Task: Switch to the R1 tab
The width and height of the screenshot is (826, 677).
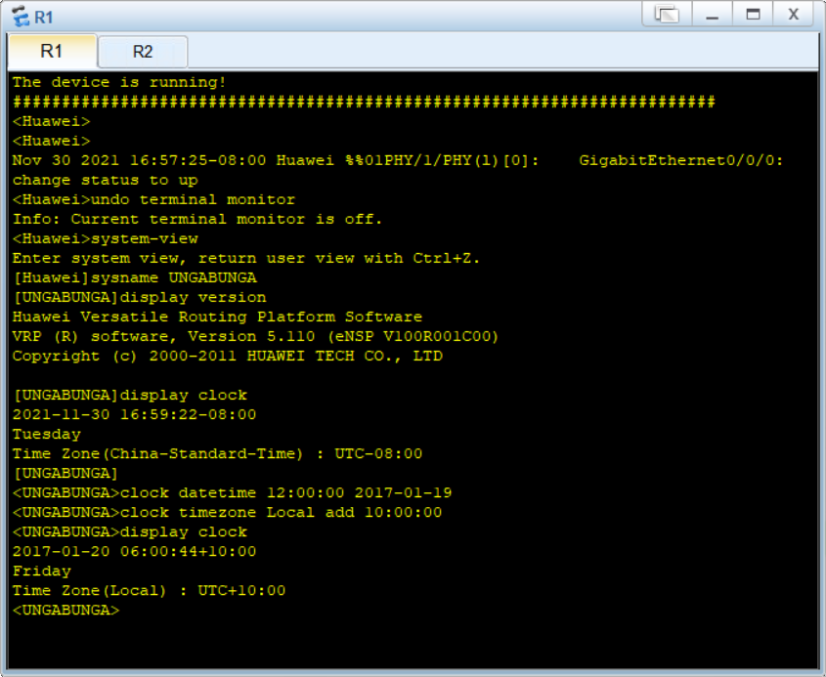Action: [52, 52]
